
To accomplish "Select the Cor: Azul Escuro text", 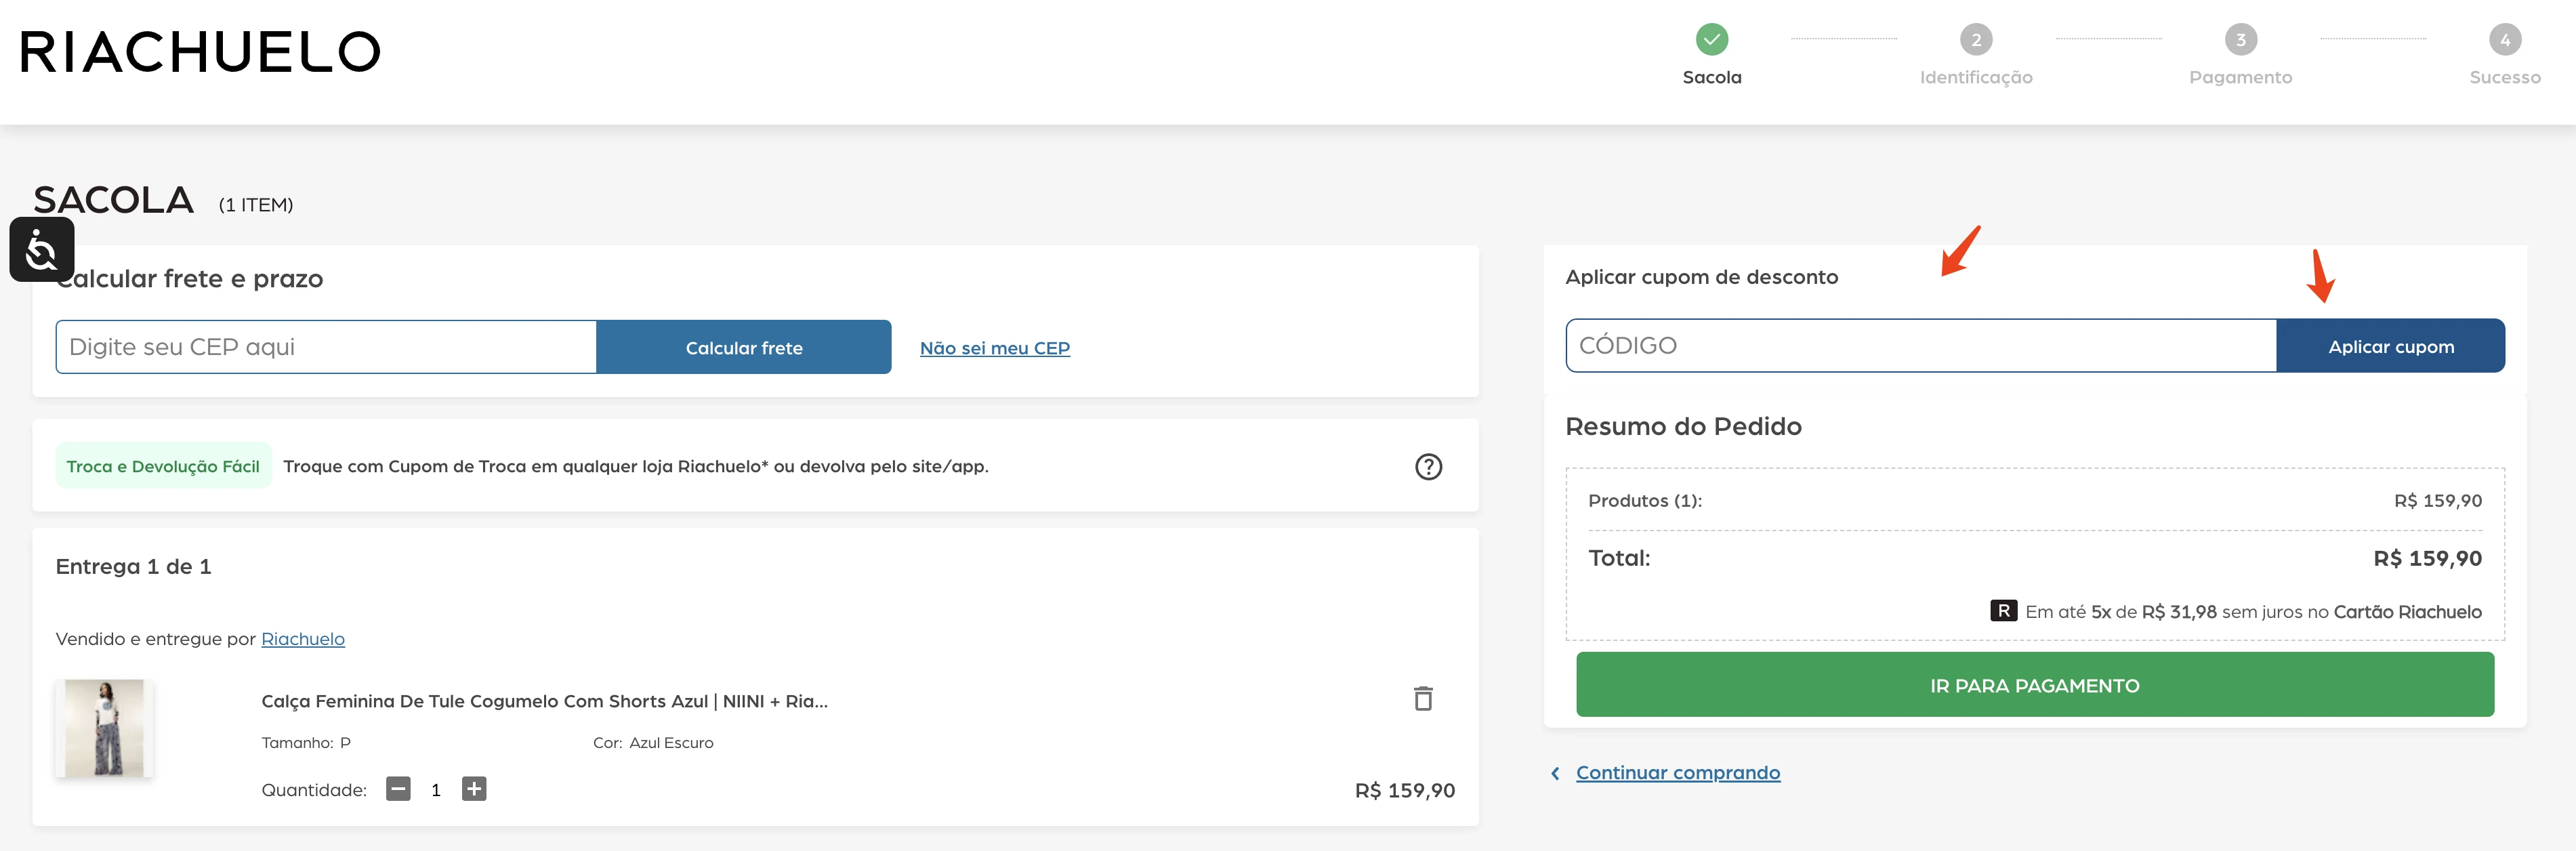I will tap(653, 743).
